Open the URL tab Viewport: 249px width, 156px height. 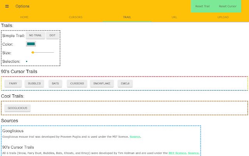[x=174, y=17]
